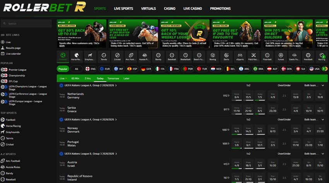Open the Get 50% back welcome offer banner
The width and height of the screenshot is (329, 183).
point(81,34)
